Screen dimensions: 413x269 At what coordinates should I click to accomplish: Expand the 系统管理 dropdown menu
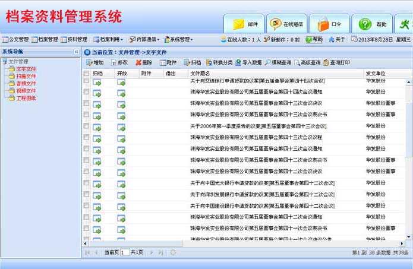click(179, 39)
